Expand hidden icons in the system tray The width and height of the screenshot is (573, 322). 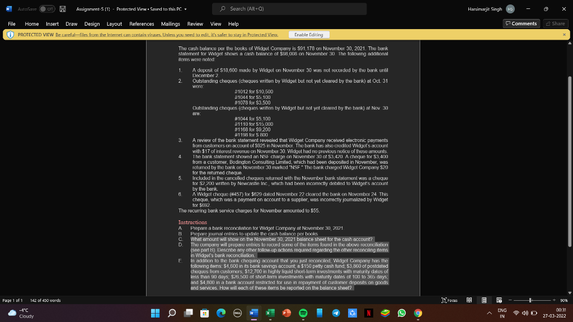coord(489,313)
